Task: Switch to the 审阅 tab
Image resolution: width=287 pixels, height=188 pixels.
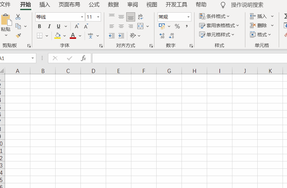Action: pyautogui.click(x=133, y=4)
